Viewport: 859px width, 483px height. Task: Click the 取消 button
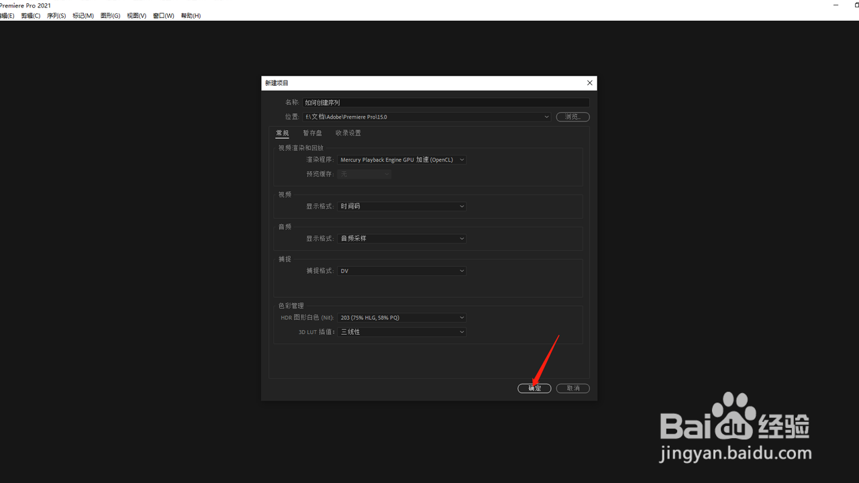(x=572, y=388)
